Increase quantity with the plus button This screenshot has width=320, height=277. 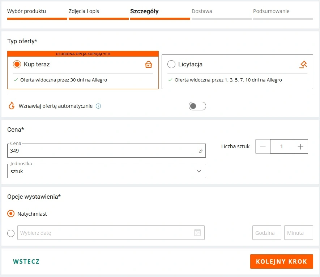(300, 146)
